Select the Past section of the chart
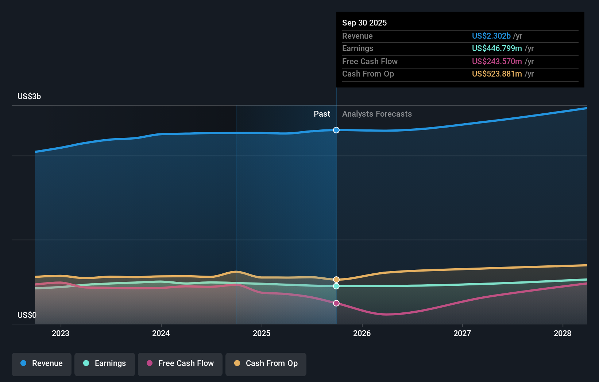The width and height of the screenshot is (599, 382). click(322, 114)
